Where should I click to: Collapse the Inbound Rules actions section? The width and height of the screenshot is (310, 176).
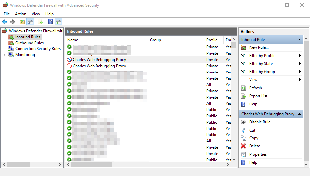[x=299, y=40]
